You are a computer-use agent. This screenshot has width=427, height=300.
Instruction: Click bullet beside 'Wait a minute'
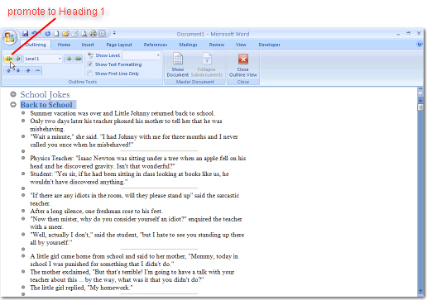tap(23, 136)
